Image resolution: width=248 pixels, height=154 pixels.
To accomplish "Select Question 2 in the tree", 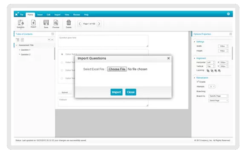I will (x=26, y=55).
